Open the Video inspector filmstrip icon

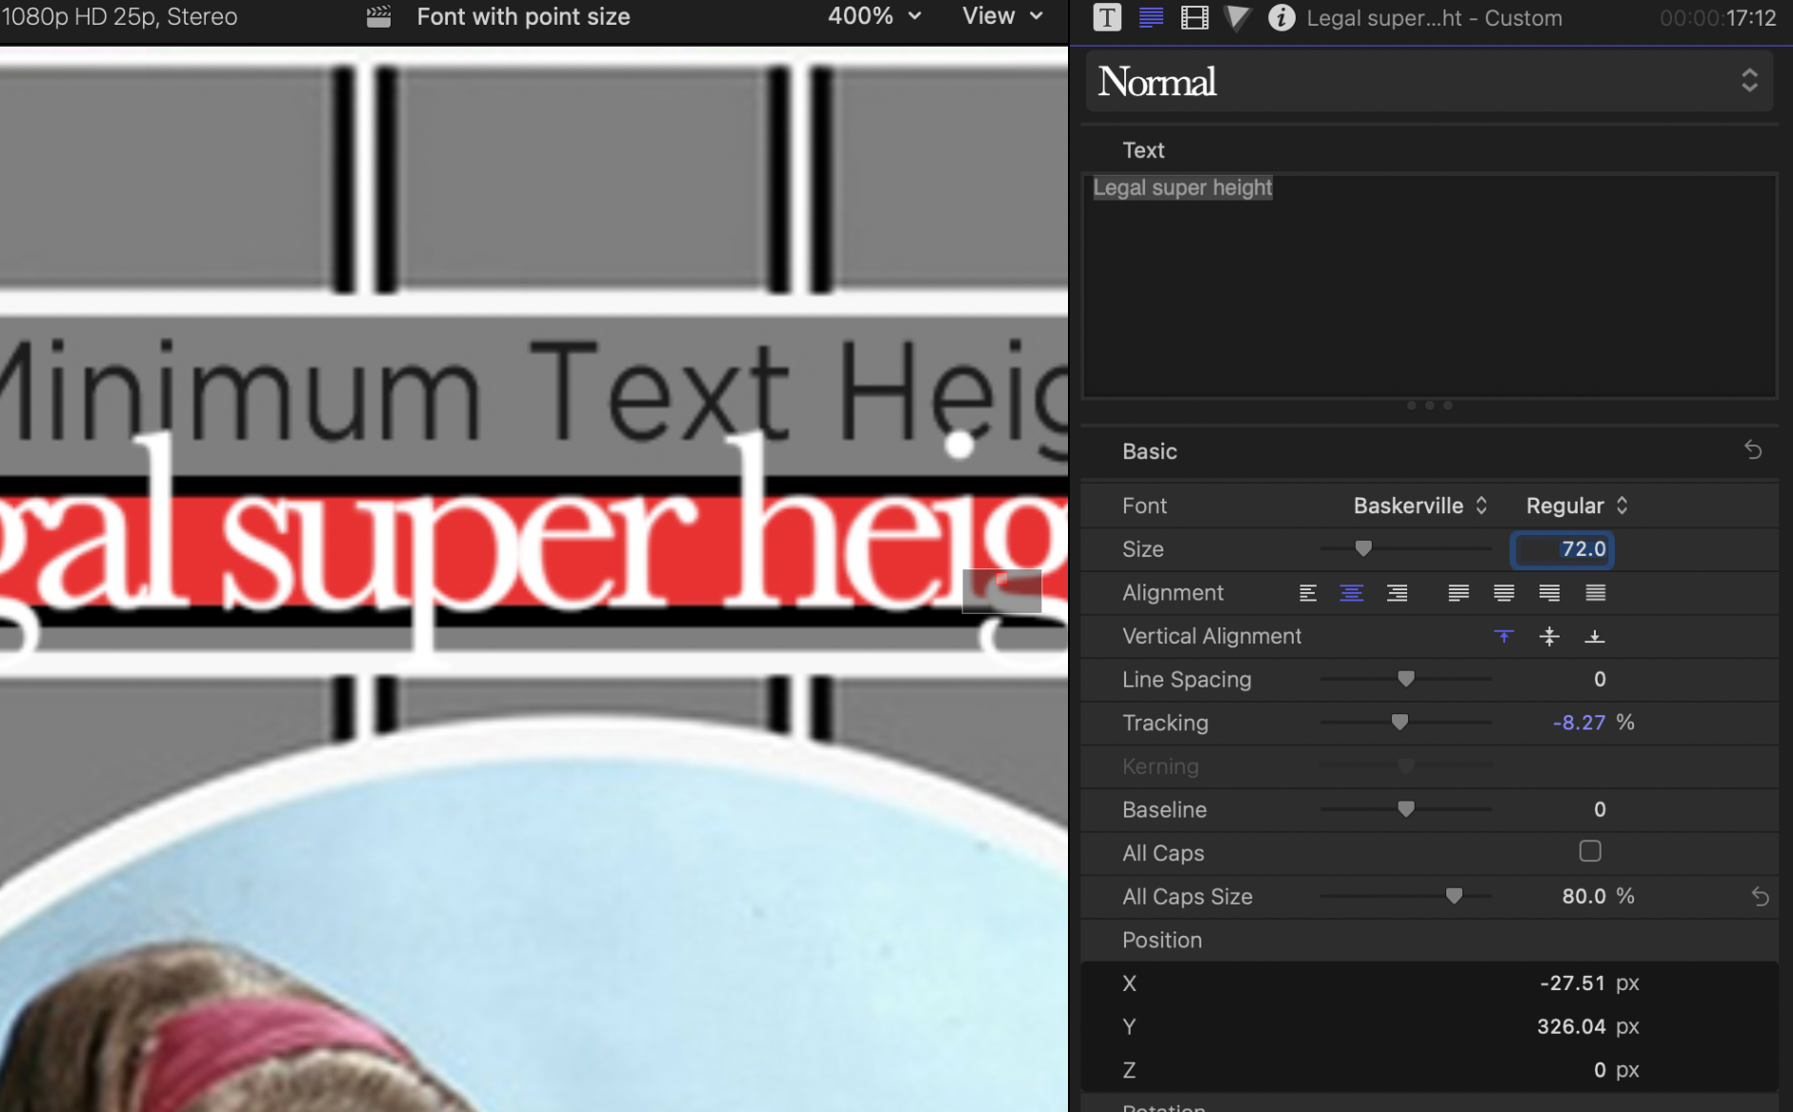pos(1194,17)
